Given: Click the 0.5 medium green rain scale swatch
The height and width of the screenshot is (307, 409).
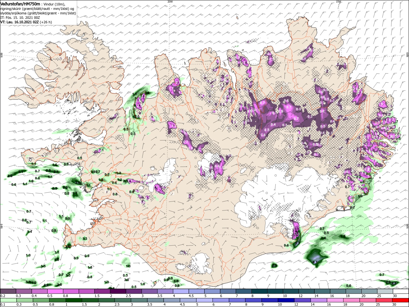Looking at the screenshot, I should [x=41, y=300].
